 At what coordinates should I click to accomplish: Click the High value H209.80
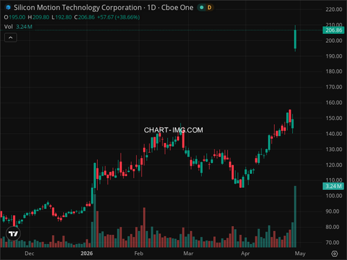click(38, 17)
